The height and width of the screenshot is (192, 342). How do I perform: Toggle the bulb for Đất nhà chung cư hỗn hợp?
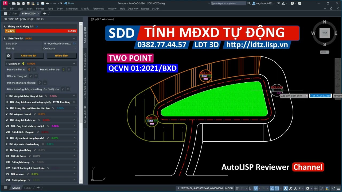[40, 83]
